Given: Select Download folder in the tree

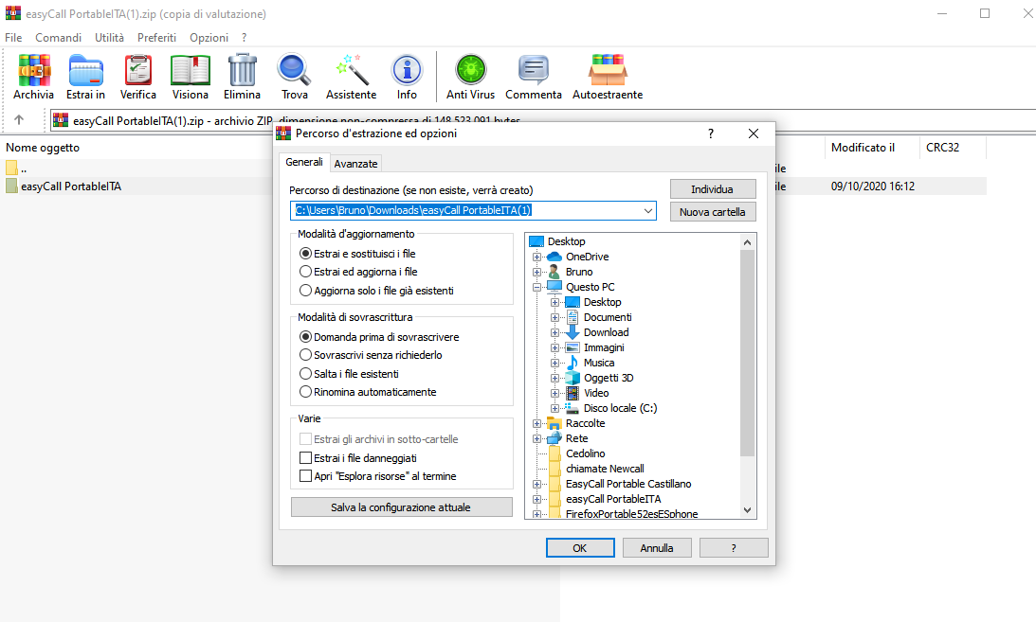Looking at the screenshot, I should point(606,332).
